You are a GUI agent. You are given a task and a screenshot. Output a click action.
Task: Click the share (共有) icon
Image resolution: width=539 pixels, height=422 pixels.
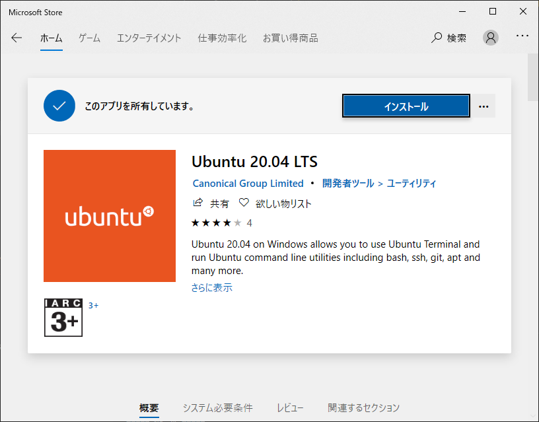click(x=198, y=203)
